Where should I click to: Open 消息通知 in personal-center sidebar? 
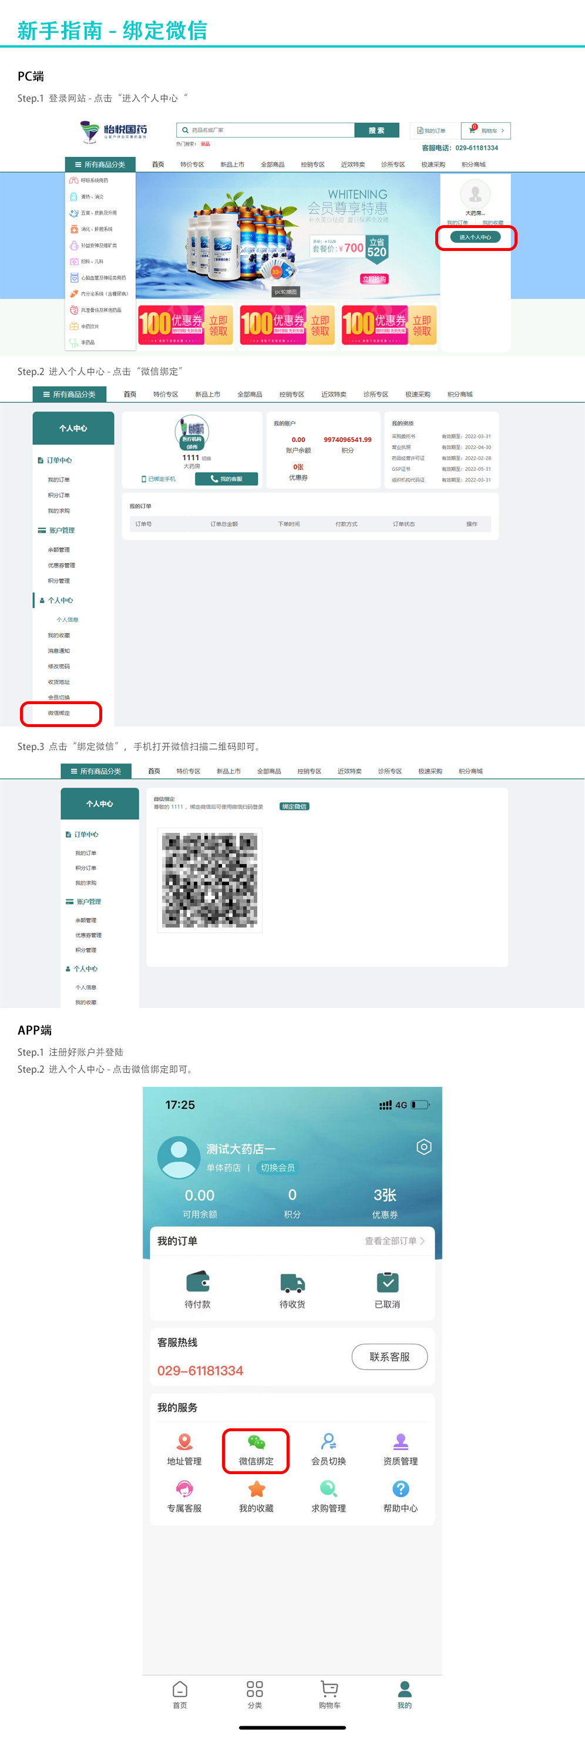(59, 651)
